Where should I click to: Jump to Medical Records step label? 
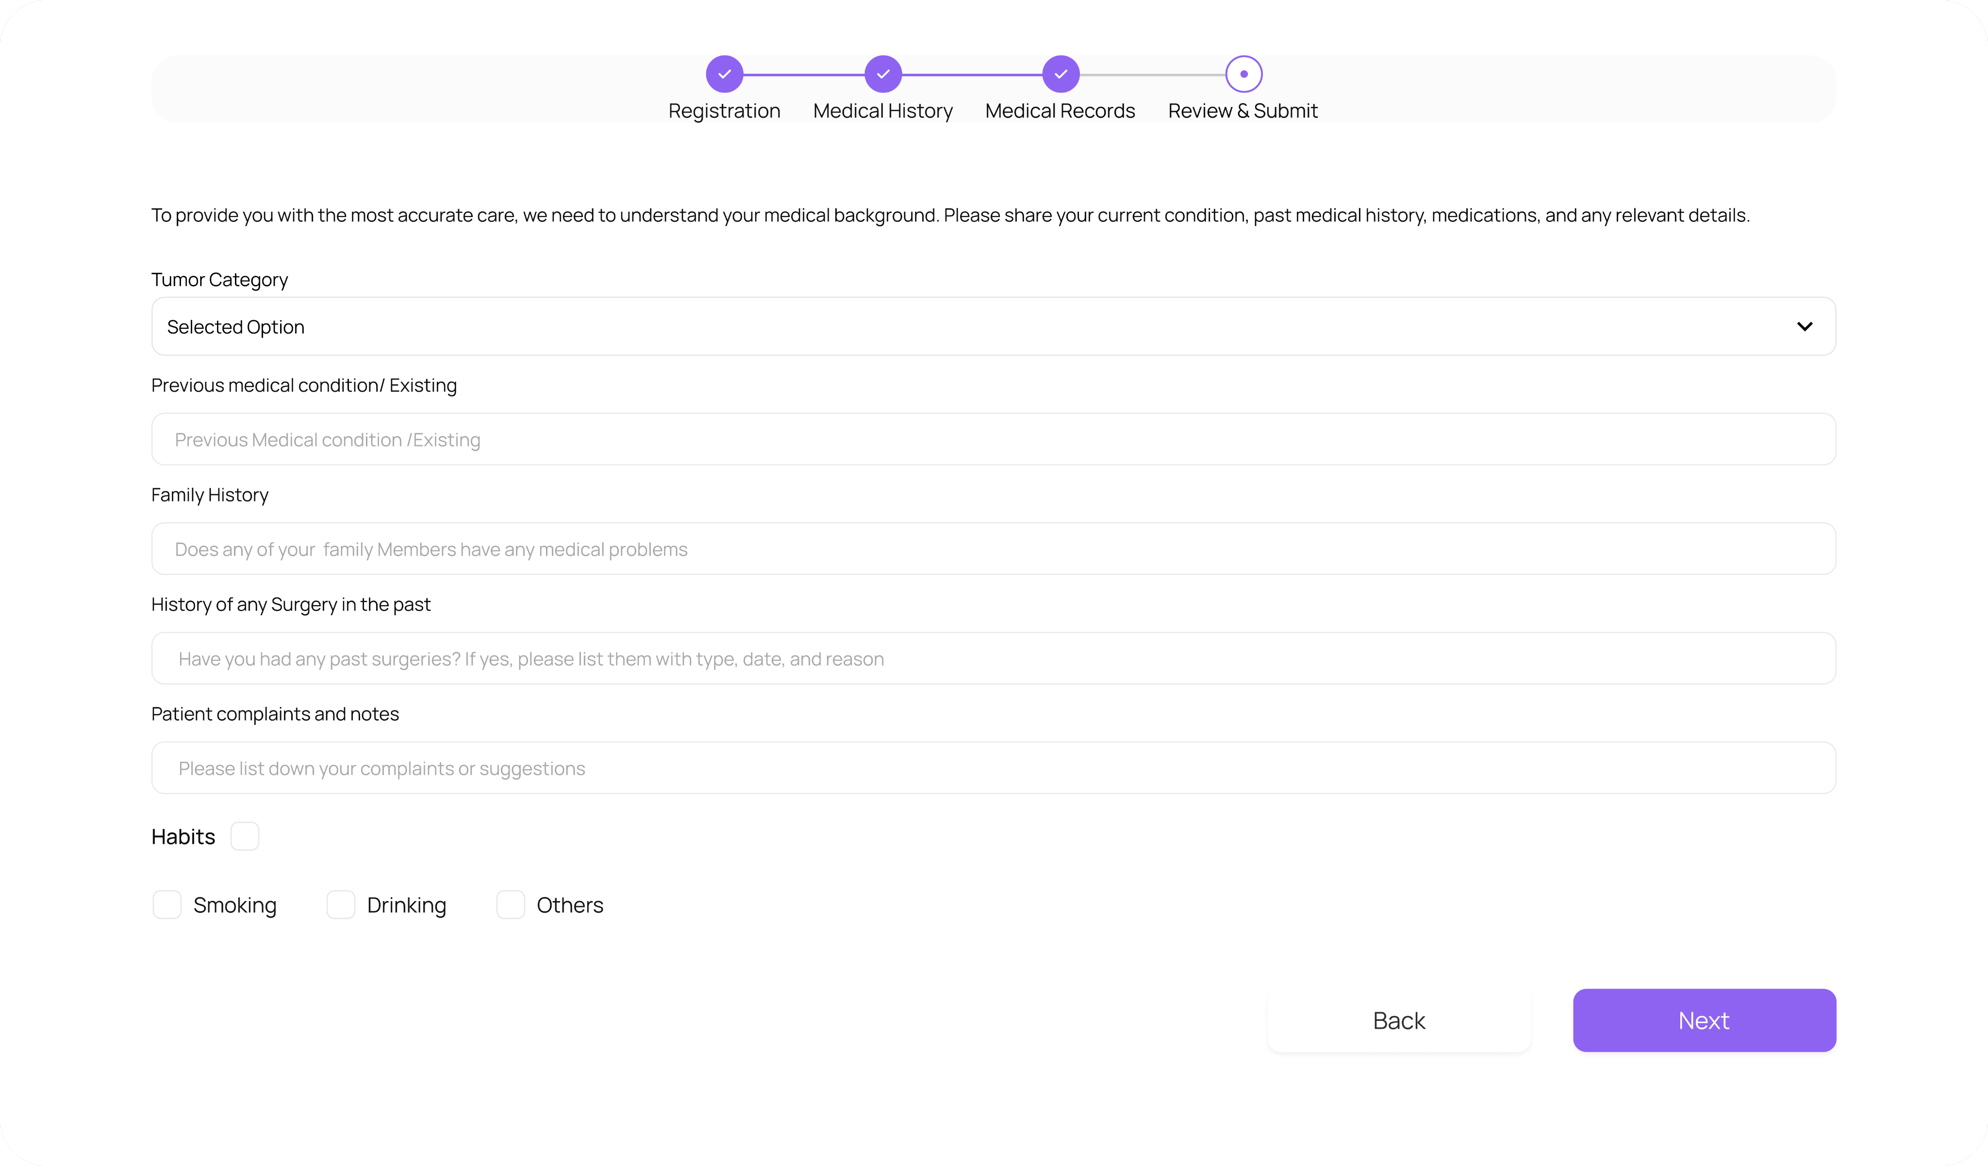pos(1060,111)
